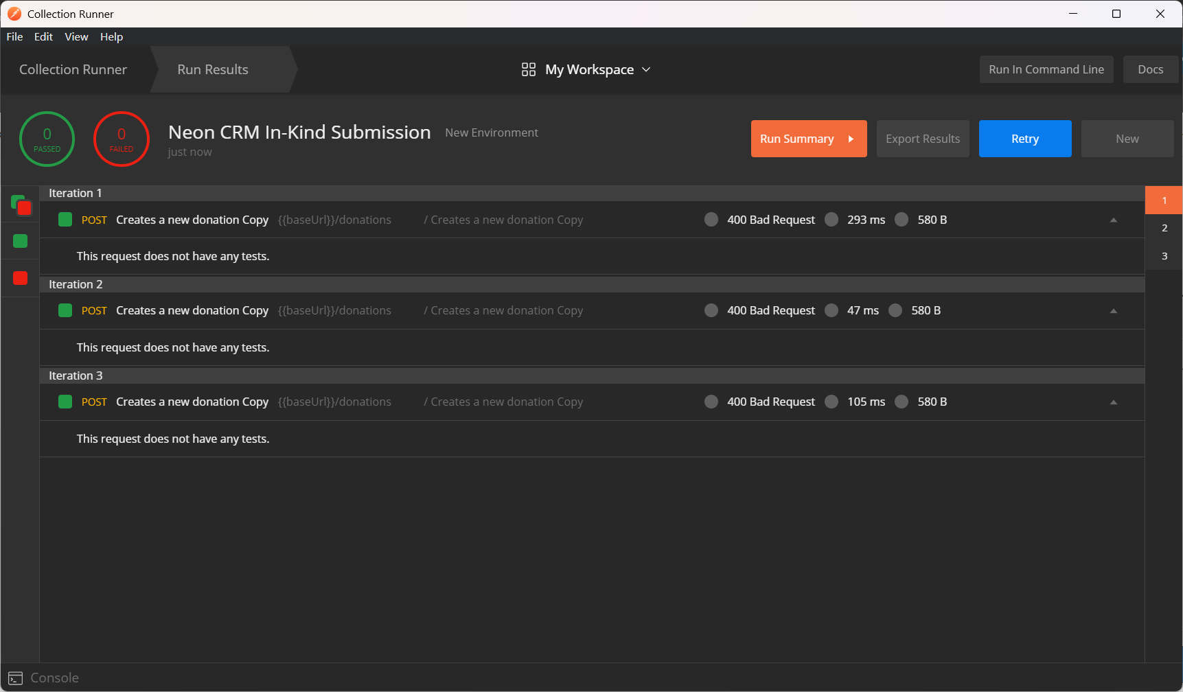Click the Console label at the bottom
This screenshot has width=1183, height=692.
[x=55, y=678]
